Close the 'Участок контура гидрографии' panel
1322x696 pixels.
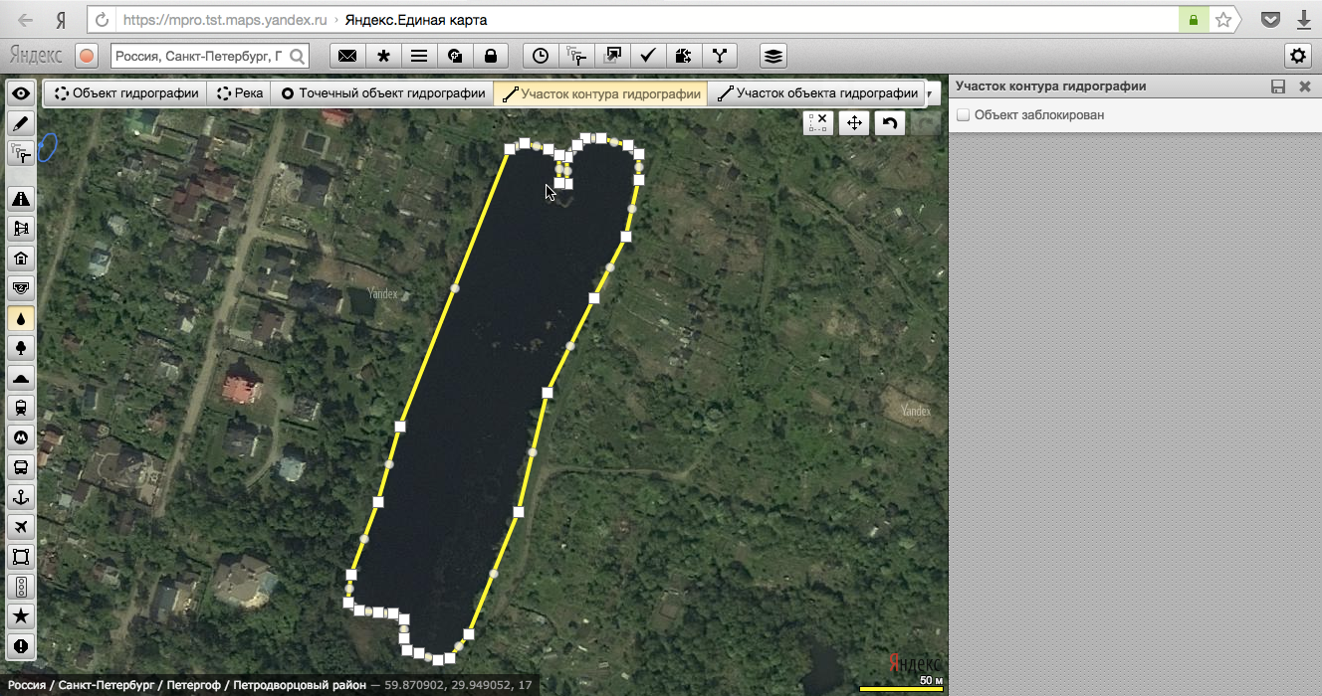[1305, 87]
